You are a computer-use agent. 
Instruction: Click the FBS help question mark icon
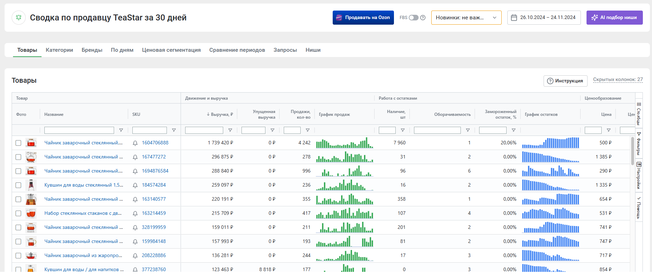tap(423, 18)
